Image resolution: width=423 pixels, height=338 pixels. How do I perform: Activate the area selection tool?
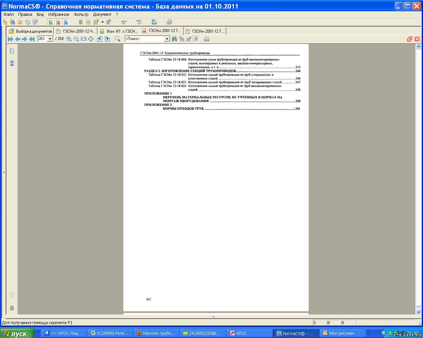(x=117, y=39)
